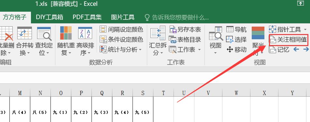Expand the 工作表 dropdown menu
310x122 pixels.
coord(185,49)
